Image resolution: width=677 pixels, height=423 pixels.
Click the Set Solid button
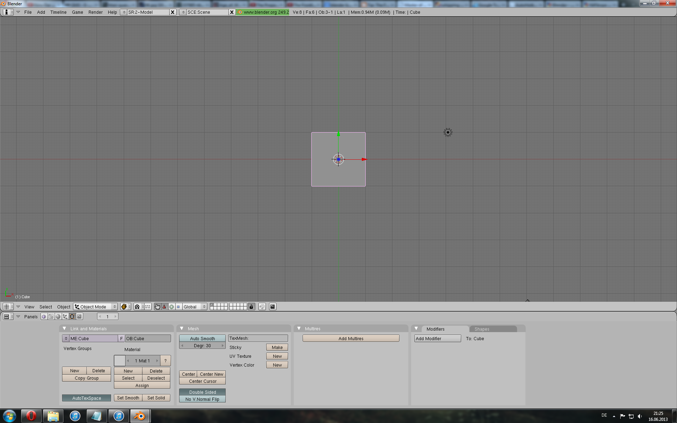click(x=156, y=398)
